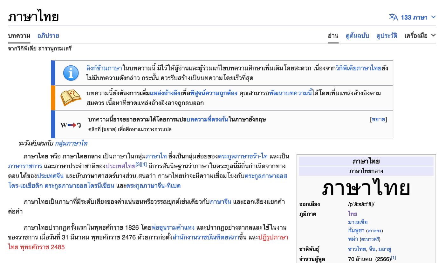Open the ดูประวัติ history tab
Image resolution: width=445 pixels, height=263 pixels.
pyautogui.click(x=387, y=36)
